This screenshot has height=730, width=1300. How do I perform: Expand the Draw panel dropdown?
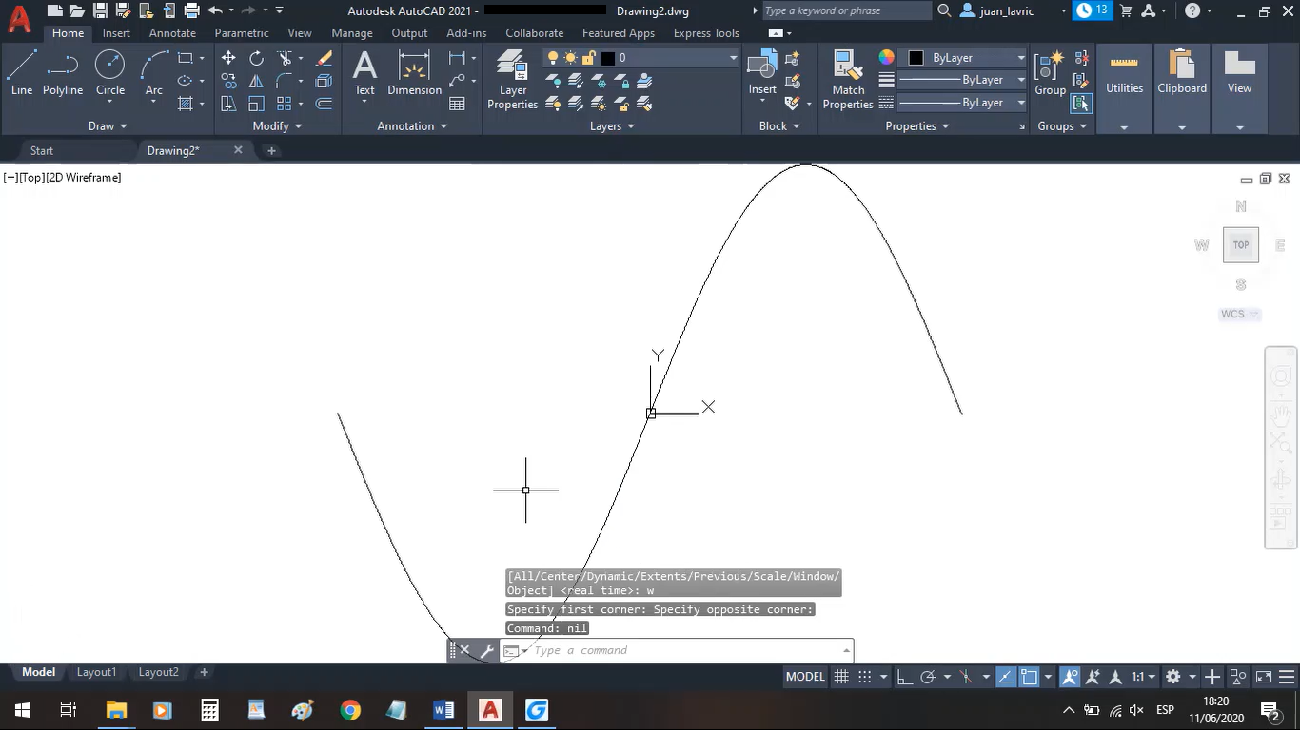tap(108, 125)
